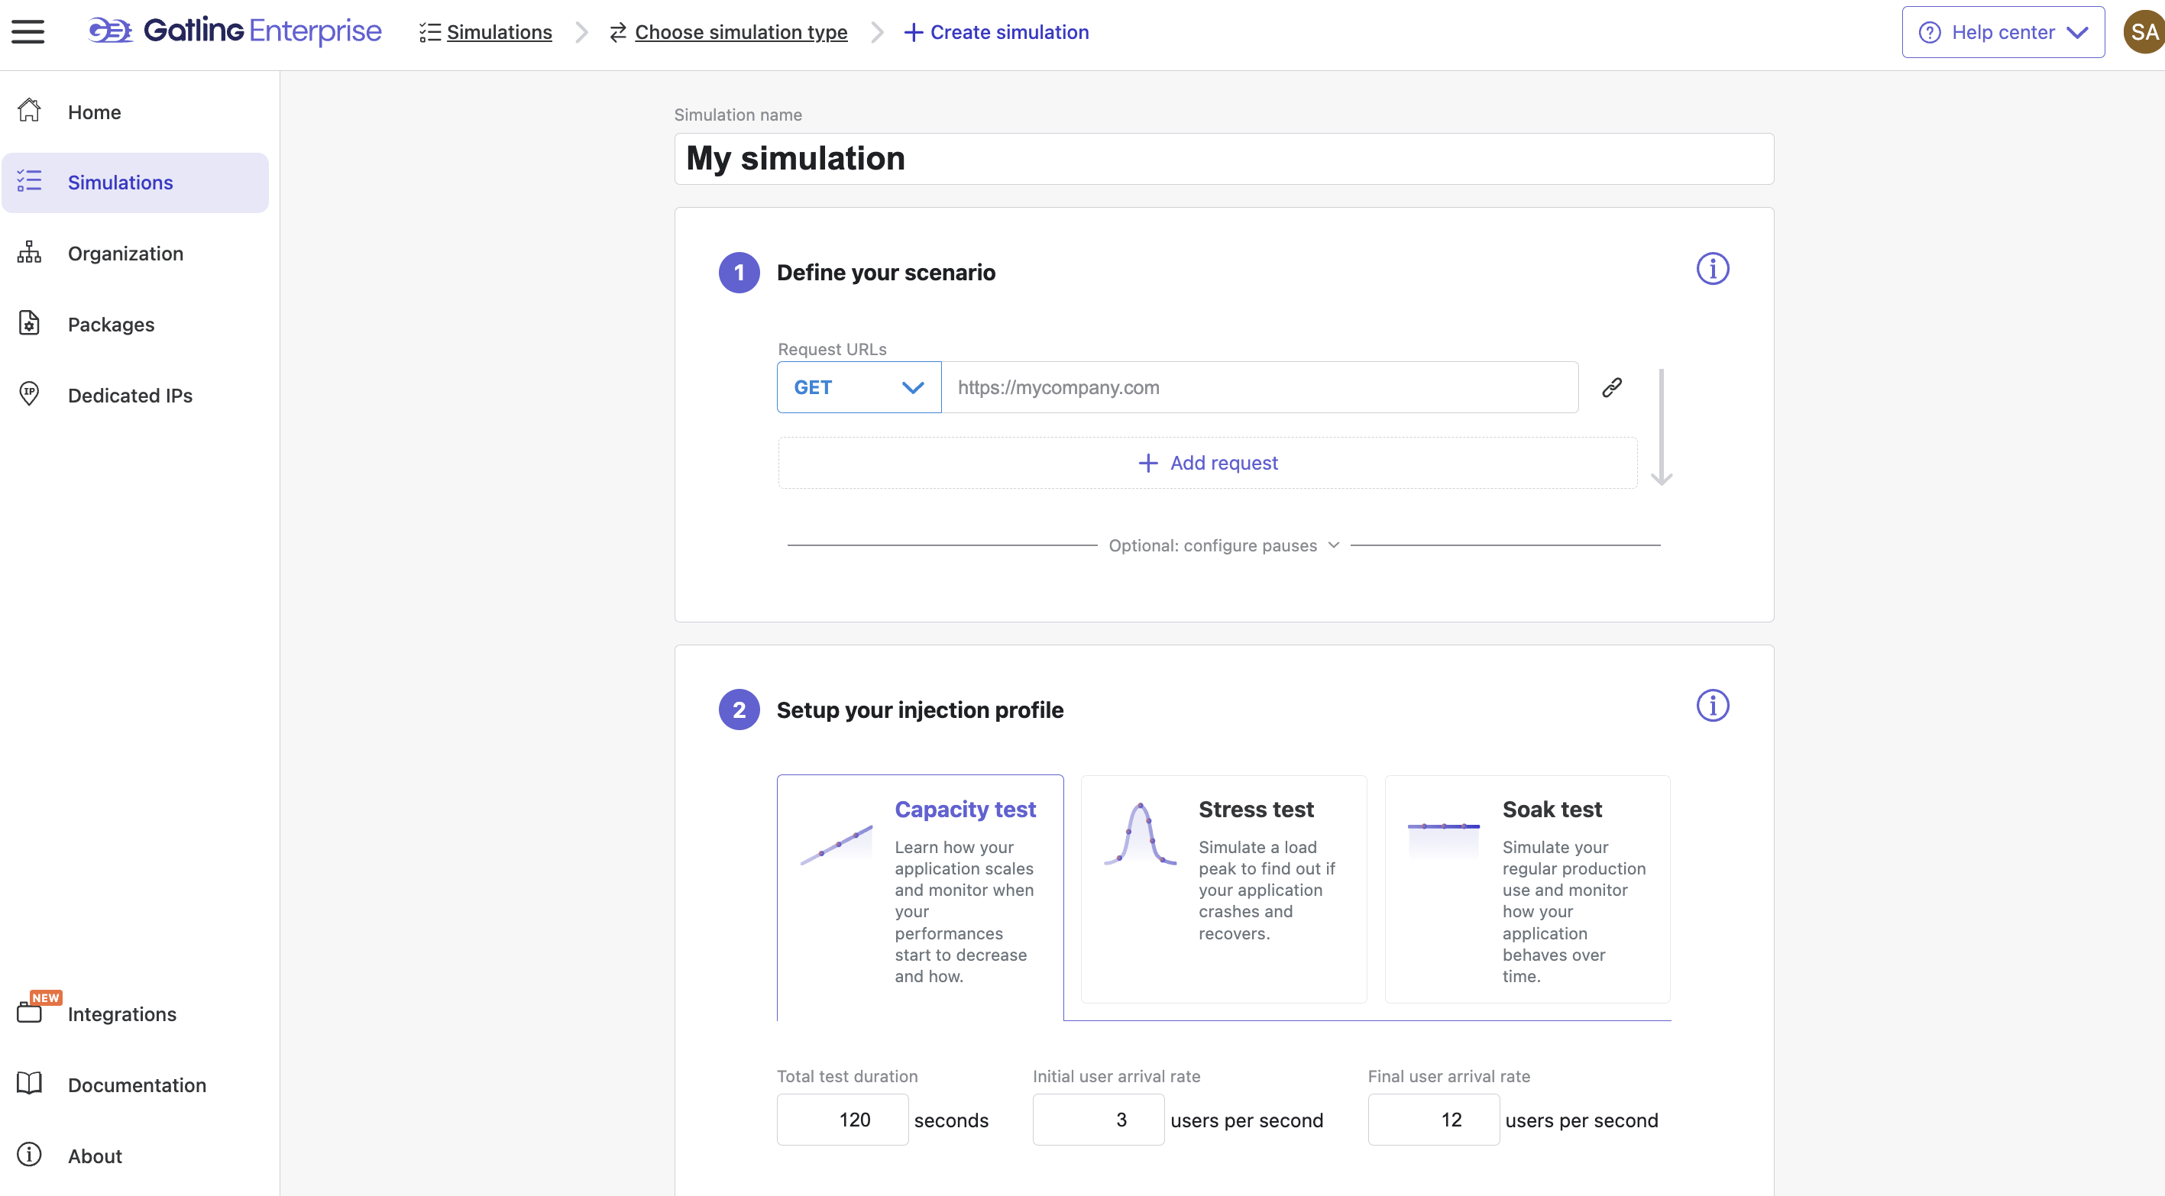Click the link icon beside the request URL

1612,387
